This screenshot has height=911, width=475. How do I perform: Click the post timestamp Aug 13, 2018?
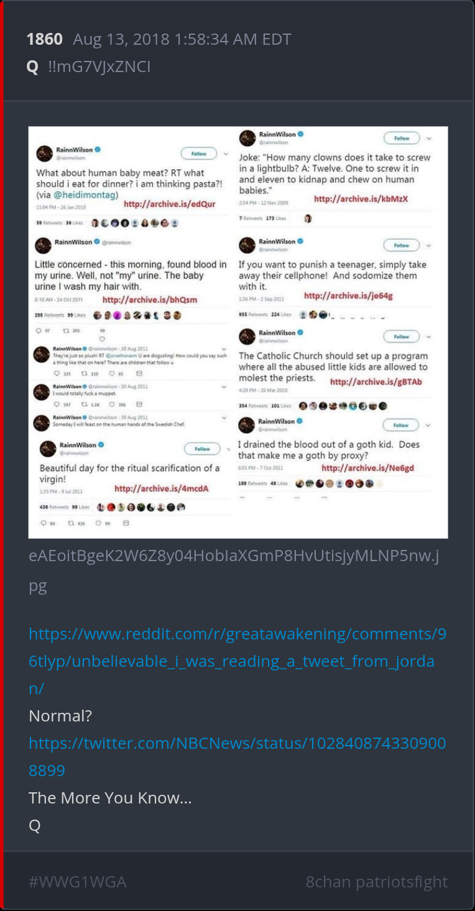[x=182, y=39]
